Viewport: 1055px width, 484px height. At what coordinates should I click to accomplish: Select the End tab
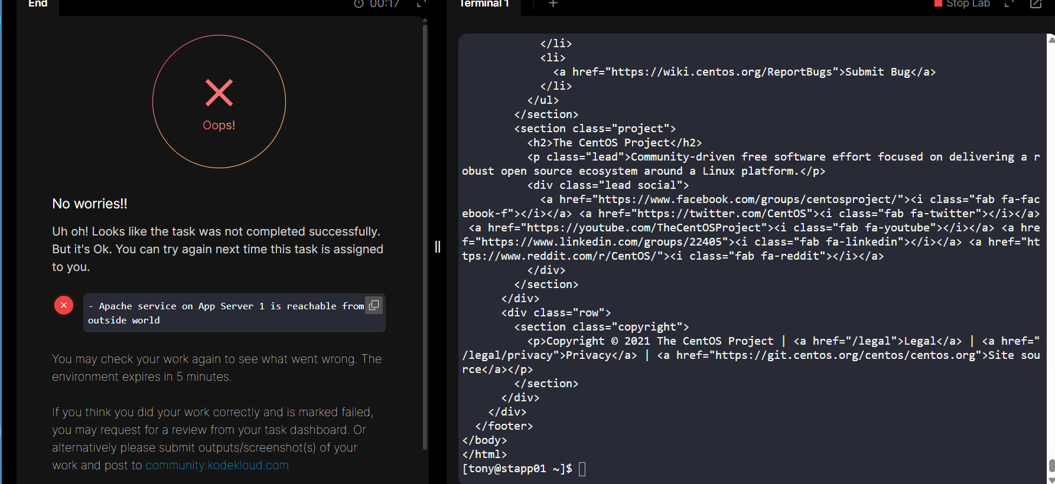click(38, 4)
